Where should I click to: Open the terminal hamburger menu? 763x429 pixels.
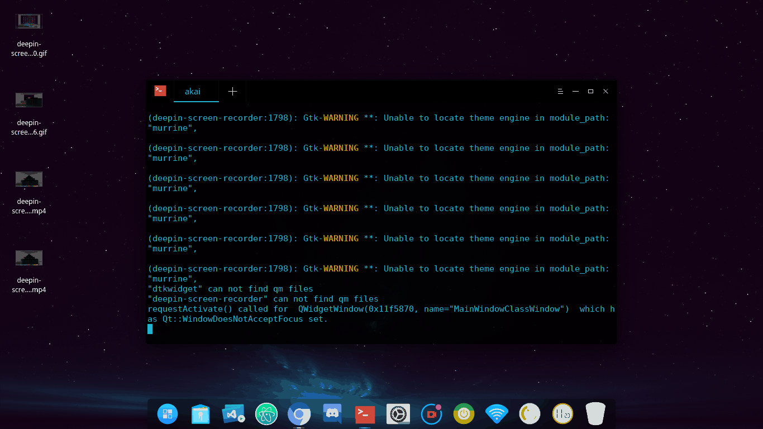[560, 91]
